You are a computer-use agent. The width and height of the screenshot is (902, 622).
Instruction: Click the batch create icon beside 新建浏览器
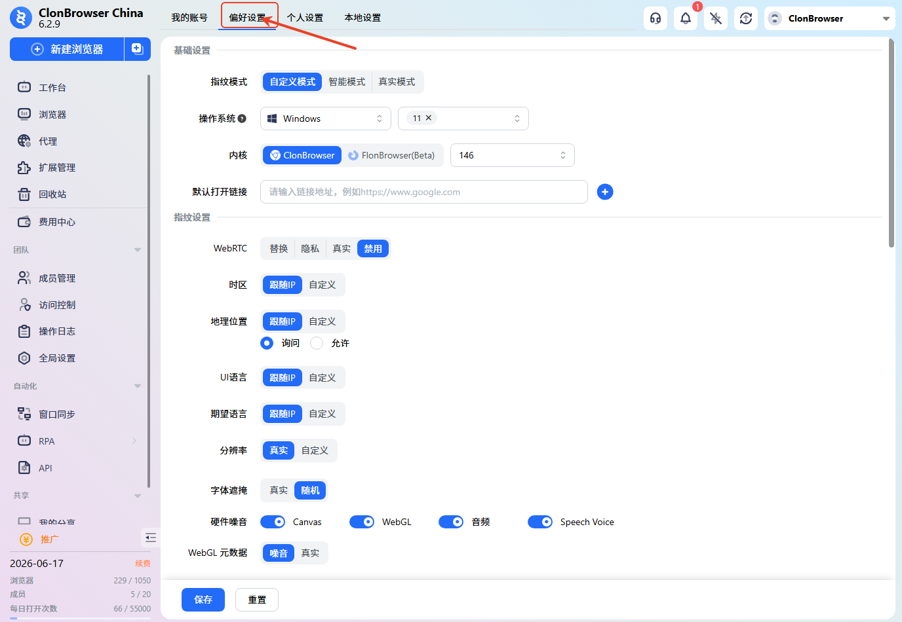click(138, 49)
